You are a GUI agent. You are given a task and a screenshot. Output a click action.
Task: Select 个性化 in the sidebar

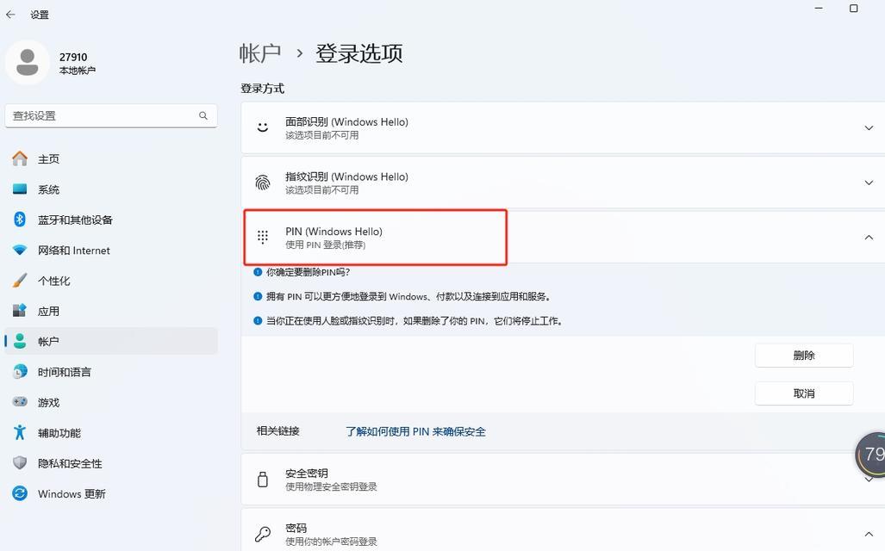[110, 281]
